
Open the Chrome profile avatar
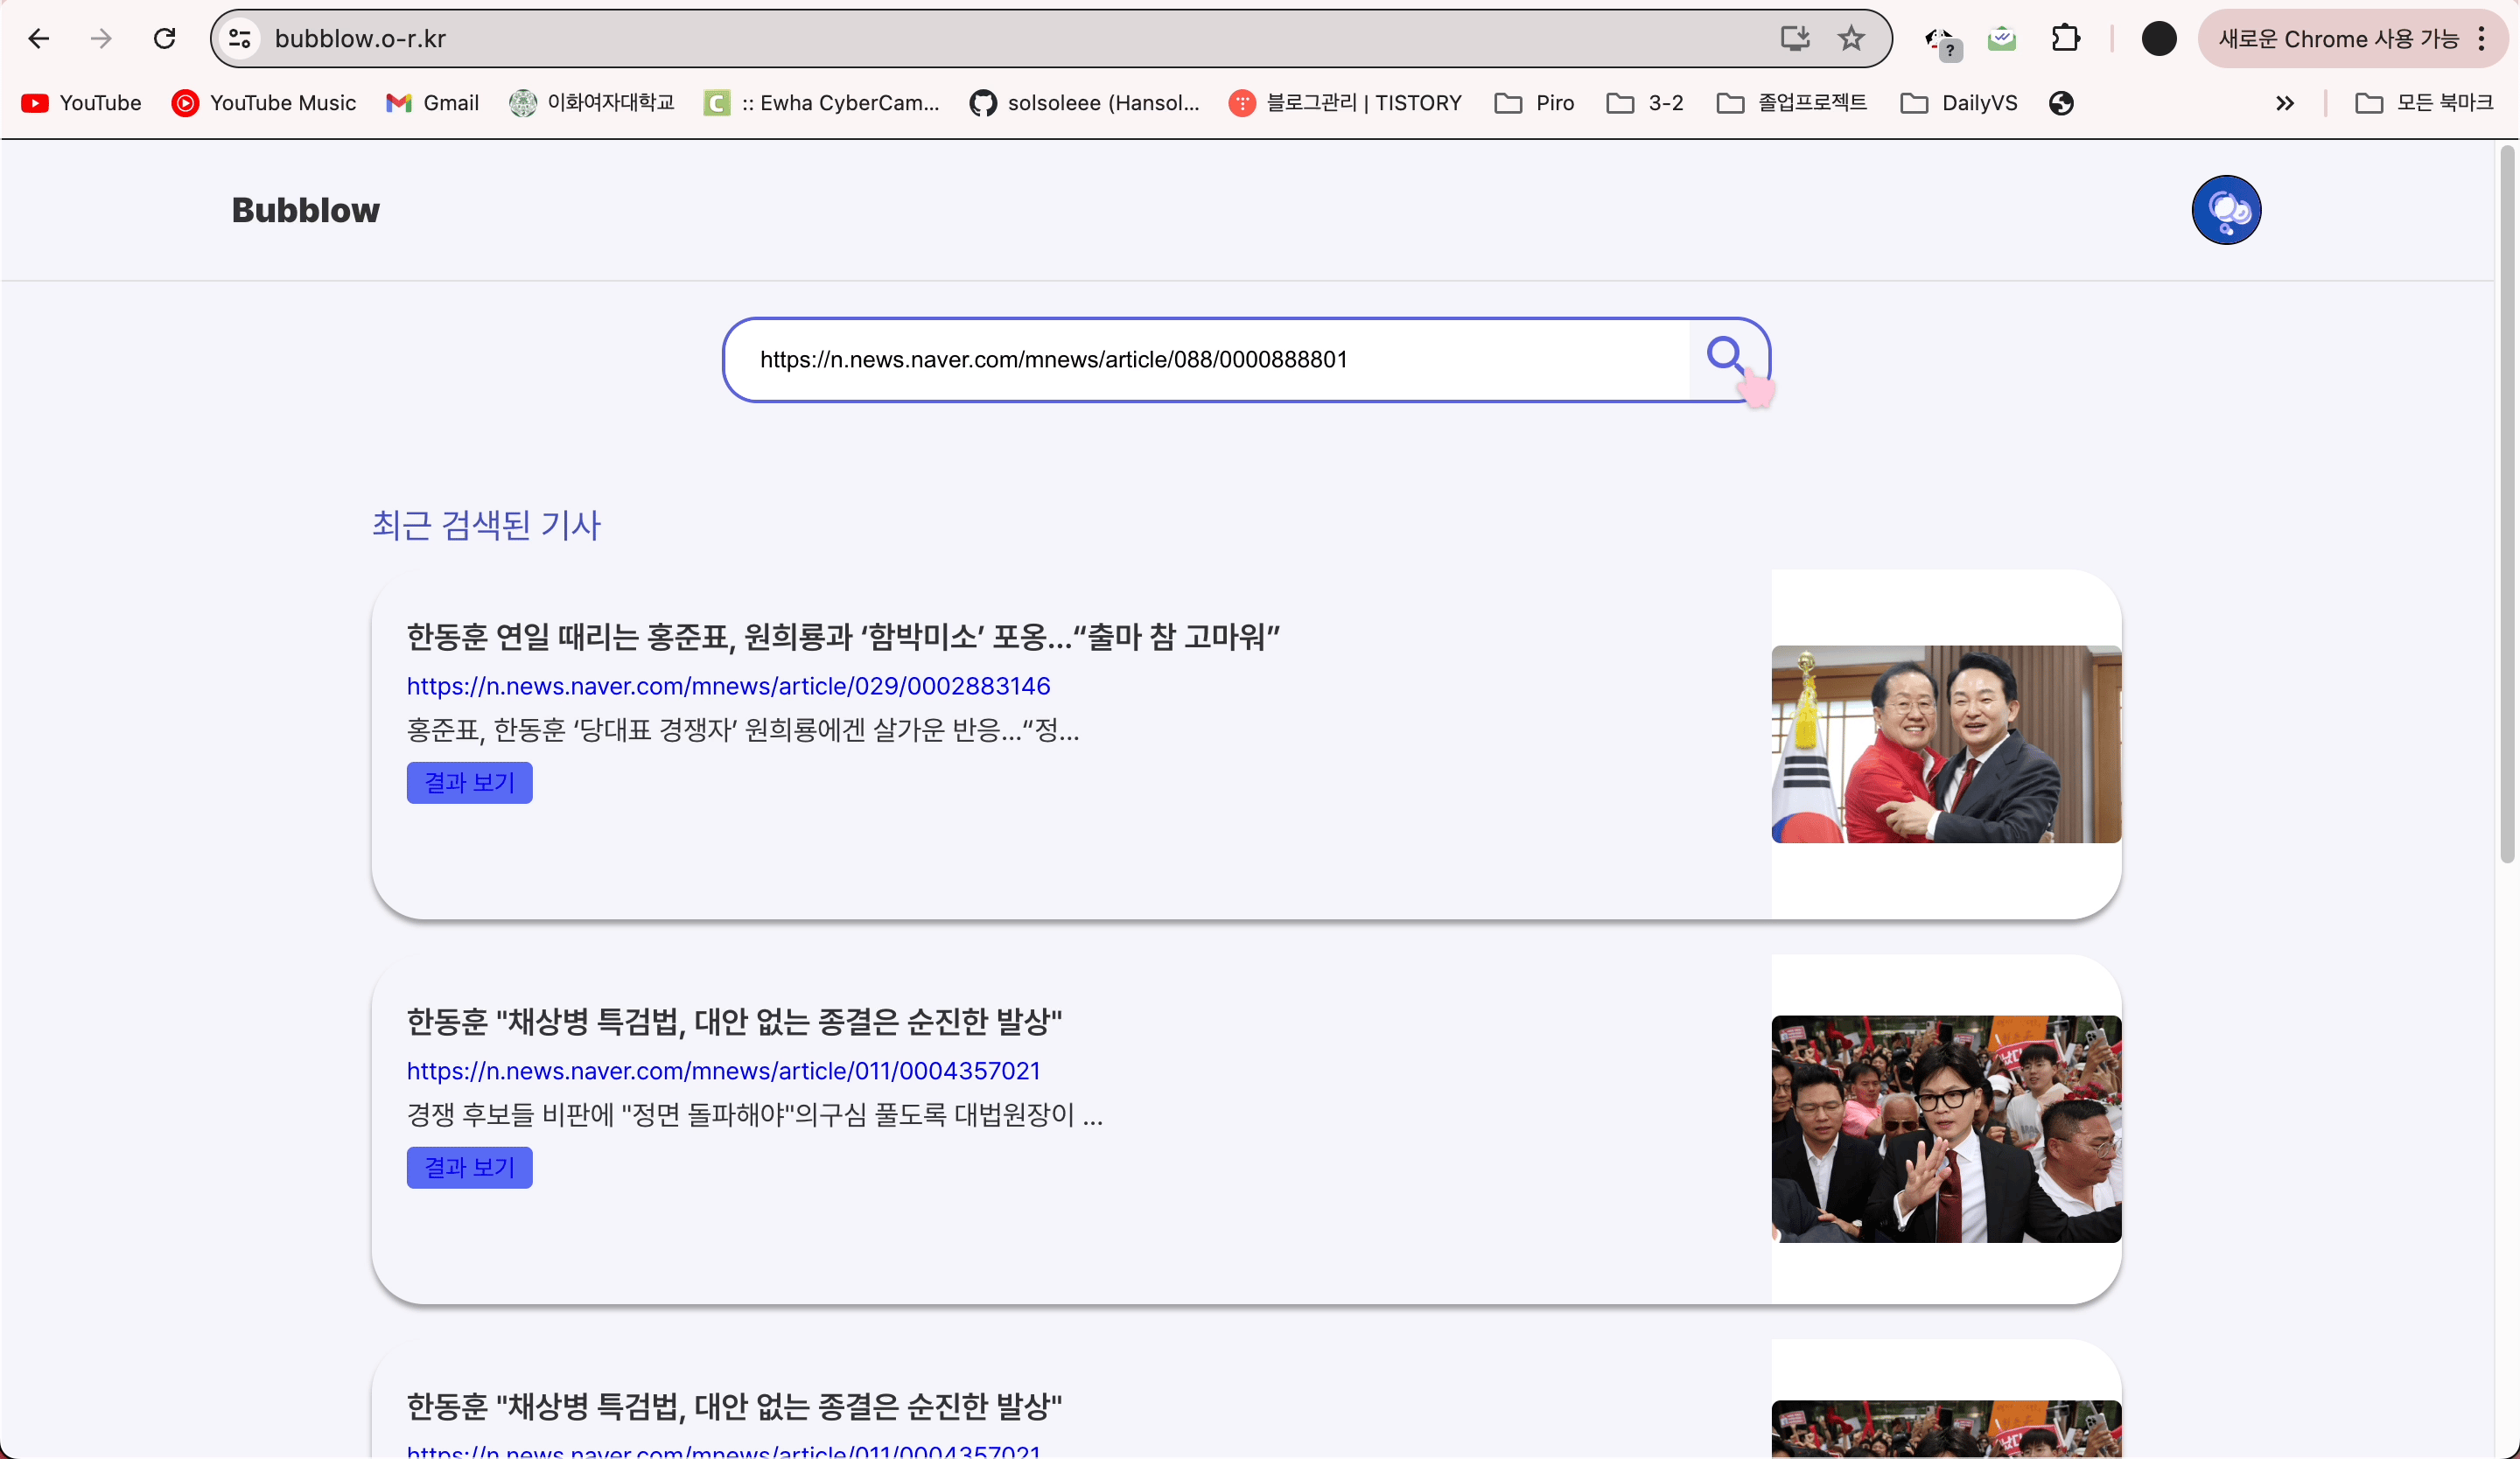click(2159, 39)
